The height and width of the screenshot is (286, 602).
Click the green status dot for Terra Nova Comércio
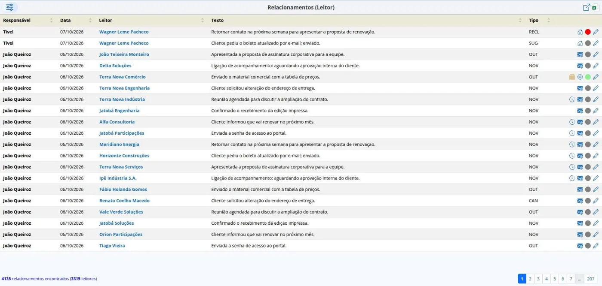[x=588, y=77]
